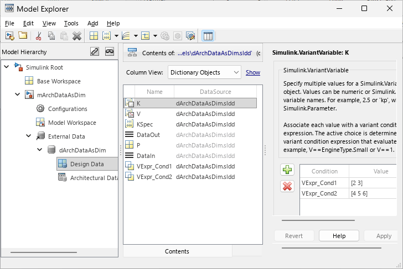This screenshot has height=269, width=403.
Task: Click the Add Lookup Table curves icon
Action: click(126, 36)
